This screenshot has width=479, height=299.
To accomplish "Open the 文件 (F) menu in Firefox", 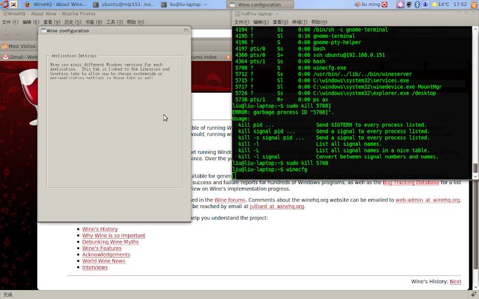I will 10,22.
